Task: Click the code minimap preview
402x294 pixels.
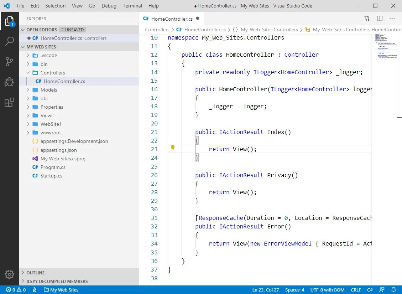Action: pos(386,47)
